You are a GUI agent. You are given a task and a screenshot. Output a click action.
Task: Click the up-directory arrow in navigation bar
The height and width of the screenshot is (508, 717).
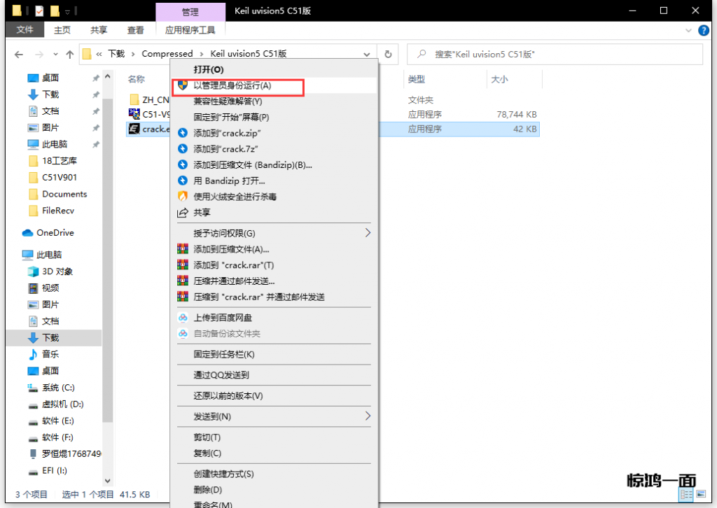pos(70,54)
